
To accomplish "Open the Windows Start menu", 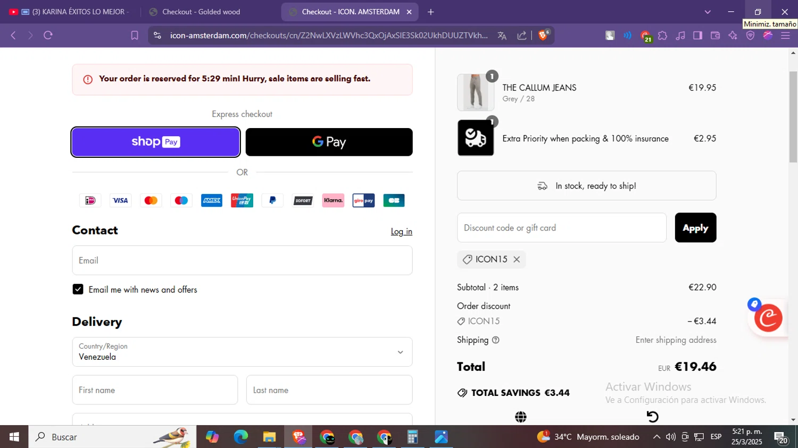I will point(14,437).
